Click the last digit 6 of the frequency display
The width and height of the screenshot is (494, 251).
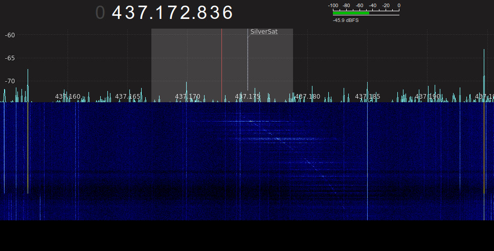coord(227,13)
